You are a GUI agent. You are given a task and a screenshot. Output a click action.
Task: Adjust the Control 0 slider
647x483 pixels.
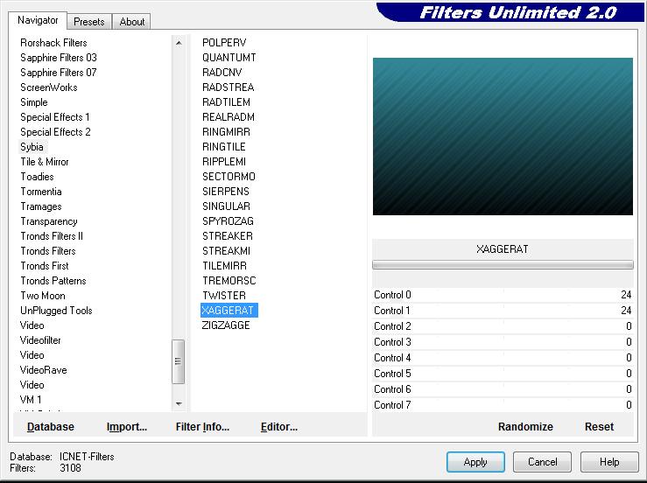click(x=503, y=295)
